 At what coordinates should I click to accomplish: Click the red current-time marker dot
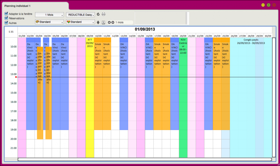(x=16, y=77)
